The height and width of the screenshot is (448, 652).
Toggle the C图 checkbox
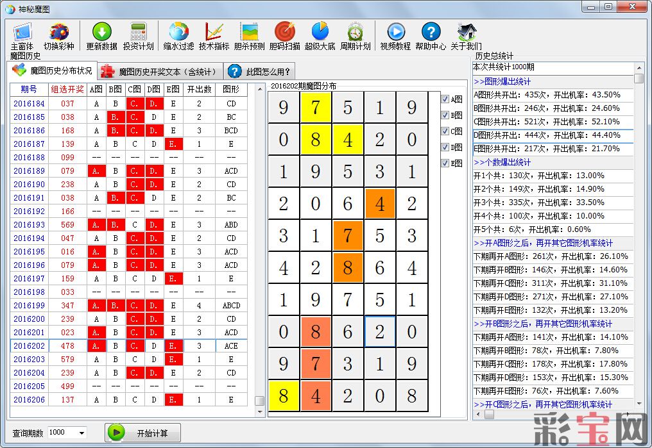[445, 131]
